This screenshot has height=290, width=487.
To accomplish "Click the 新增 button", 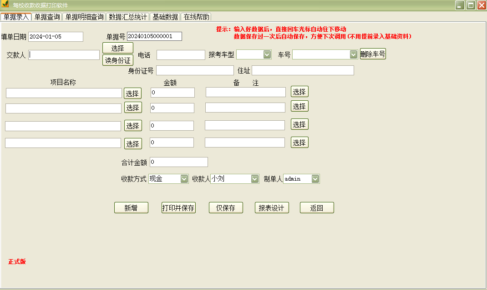I will (x=131, y=207).
